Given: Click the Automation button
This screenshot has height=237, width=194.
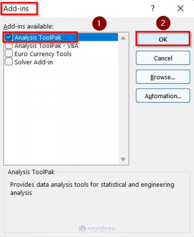Looking at the screenshot, I should (163, 96).
